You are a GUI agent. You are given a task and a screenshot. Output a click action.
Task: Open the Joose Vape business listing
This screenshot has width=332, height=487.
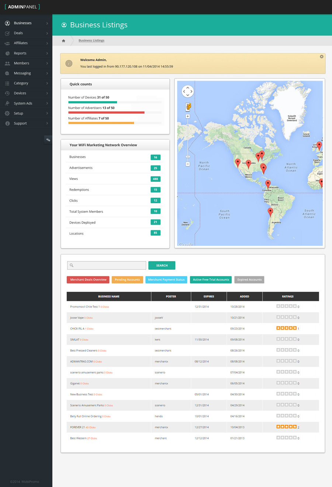point(77,318)
